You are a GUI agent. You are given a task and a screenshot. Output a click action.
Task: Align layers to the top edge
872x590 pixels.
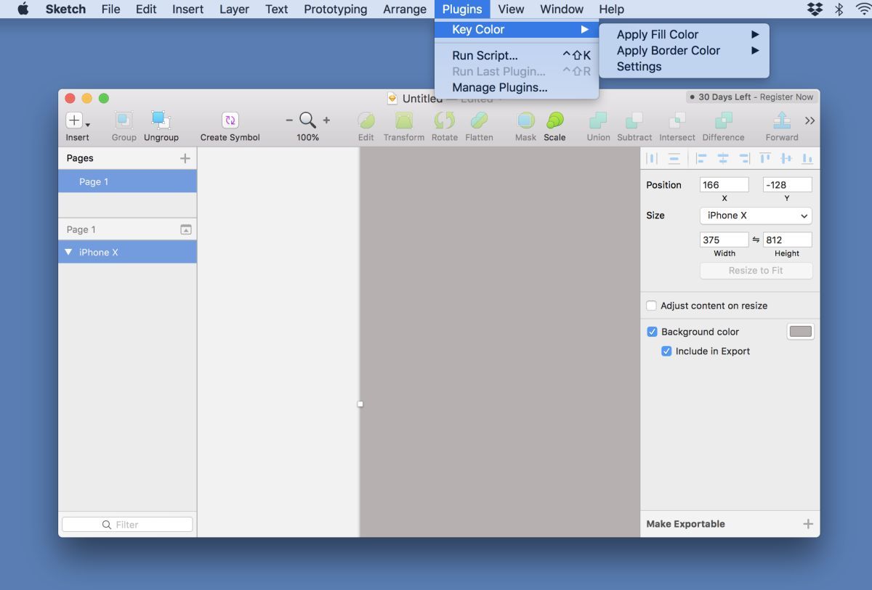(765, 158)
